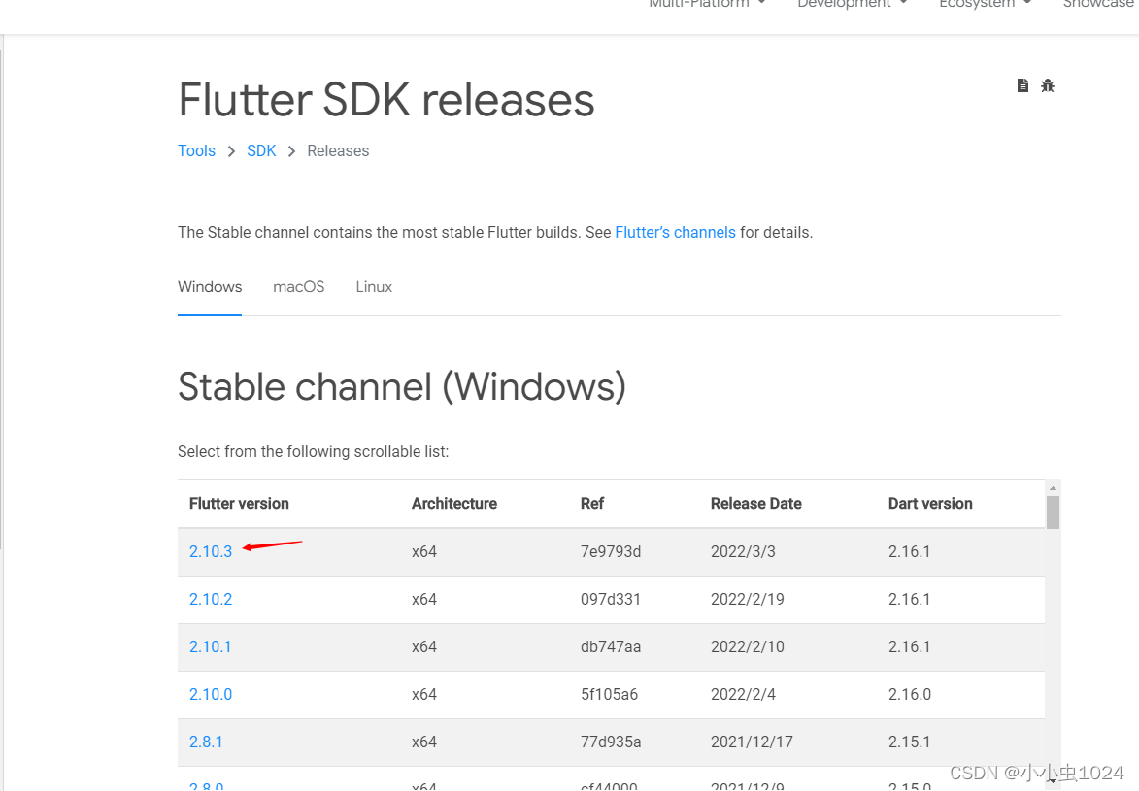Click release date 2021/12/17

pos(752,742)
